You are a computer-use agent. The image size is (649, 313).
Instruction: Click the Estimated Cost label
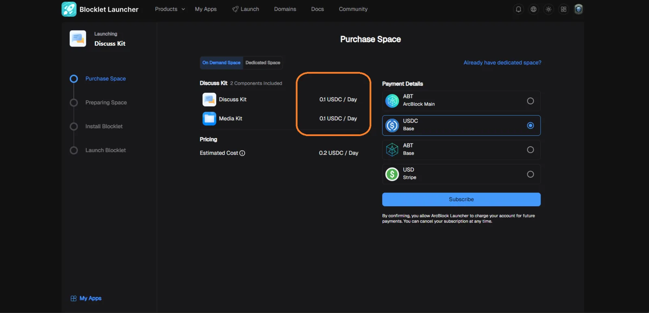tap(219, 153)
